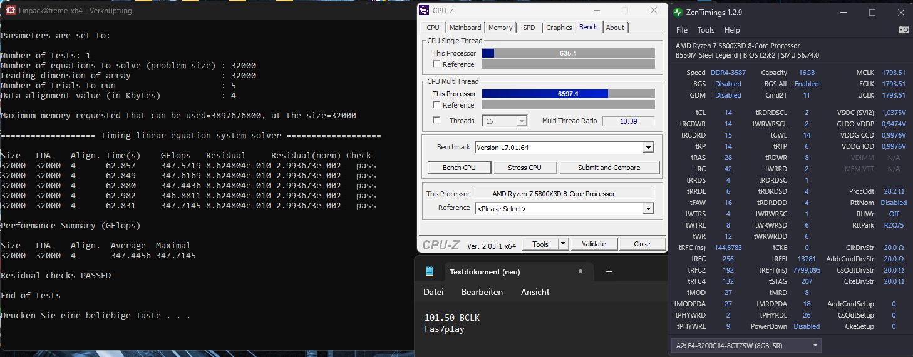Click the multi thread score bar 6597.1

point(568,94)
